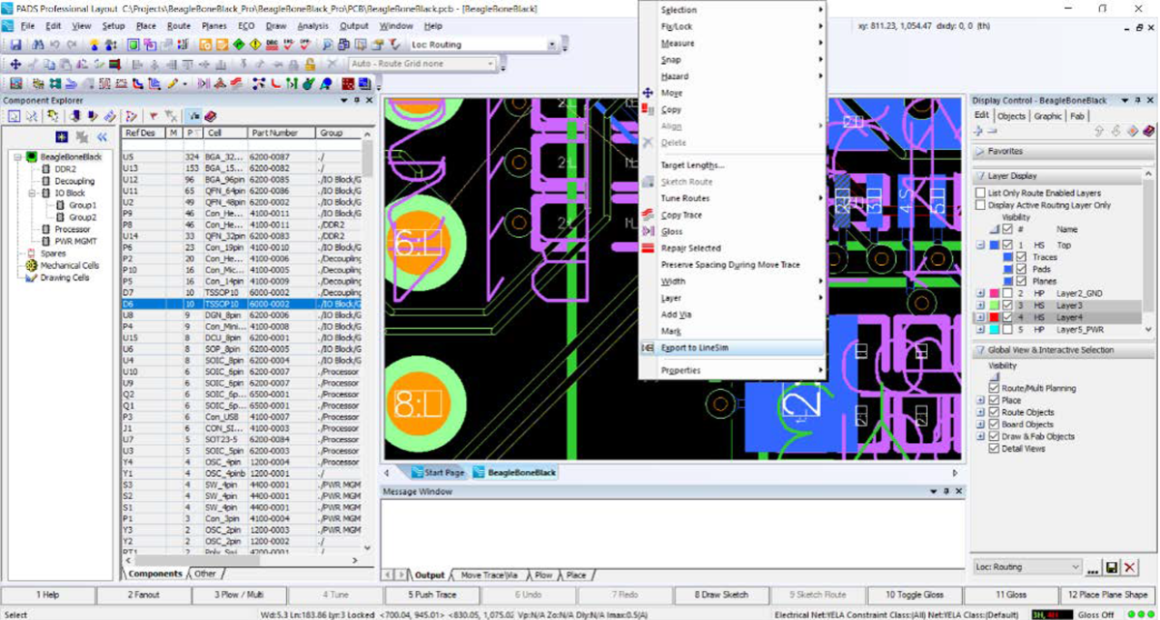This screenshot has height=620, width=1160.
Task: Click the pencil draw tool icon
Action: click(172, 84)
